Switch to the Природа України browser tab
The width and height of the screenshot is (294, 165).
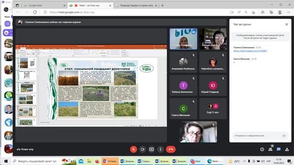click(136, 5)
